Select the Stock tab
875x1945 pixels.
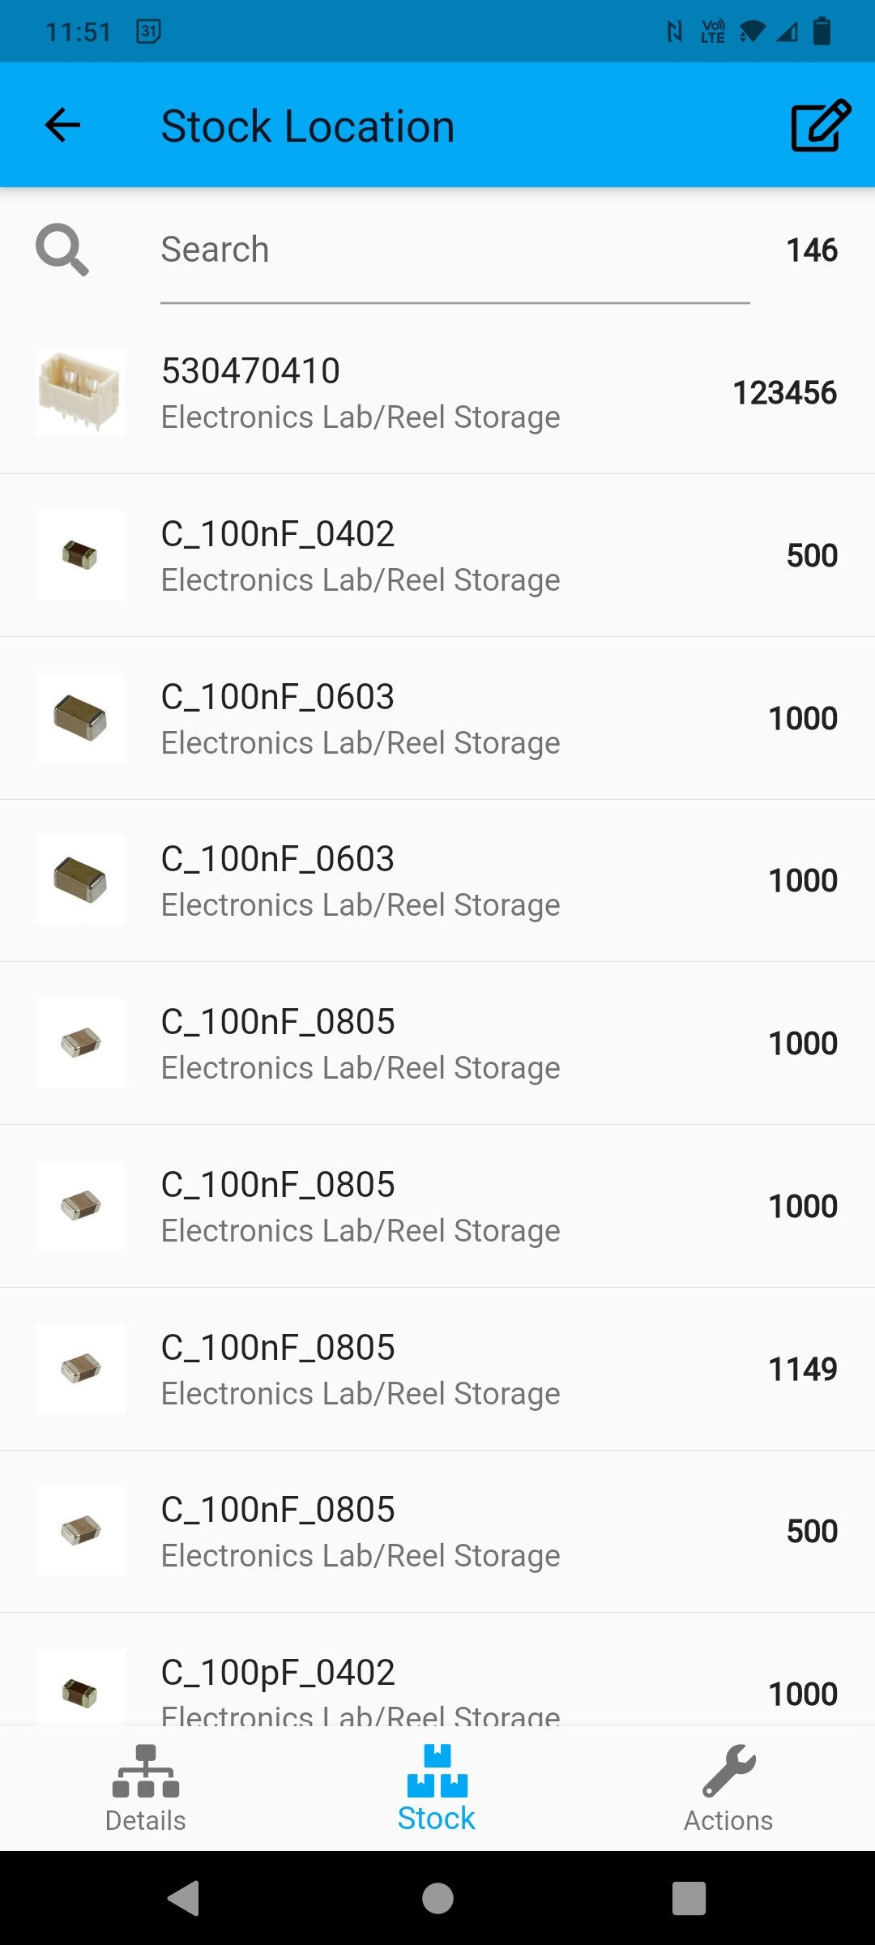437,1789
